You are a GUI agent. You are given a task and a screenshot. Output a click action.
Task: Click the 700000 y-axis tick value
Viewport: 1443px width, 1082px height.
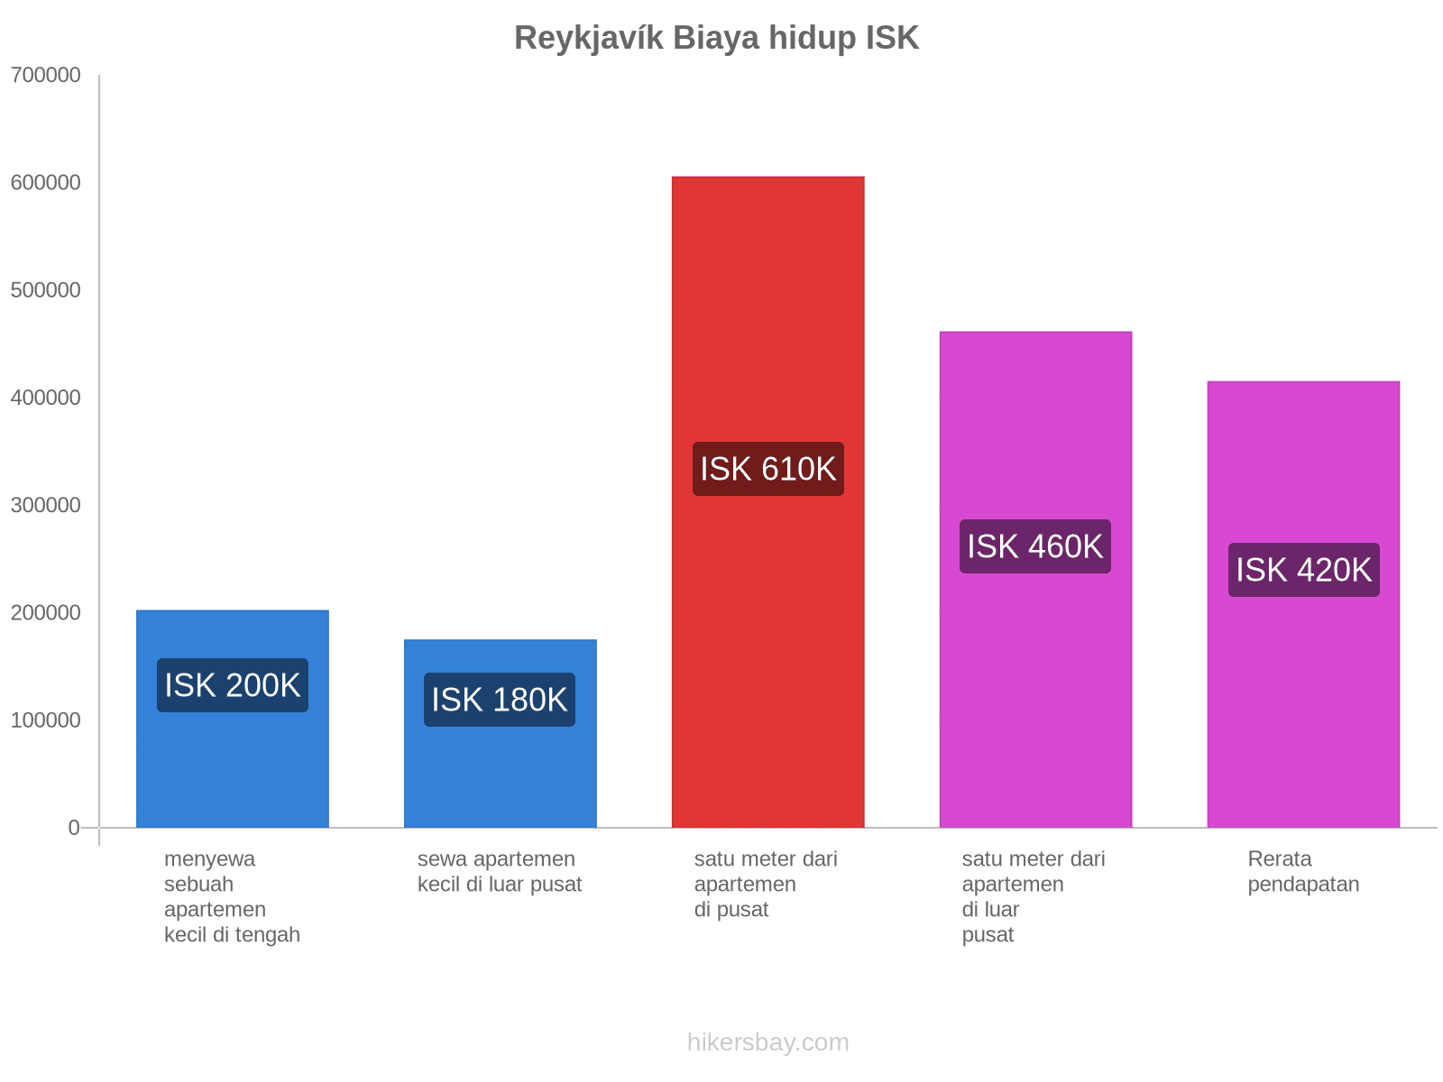46,76
